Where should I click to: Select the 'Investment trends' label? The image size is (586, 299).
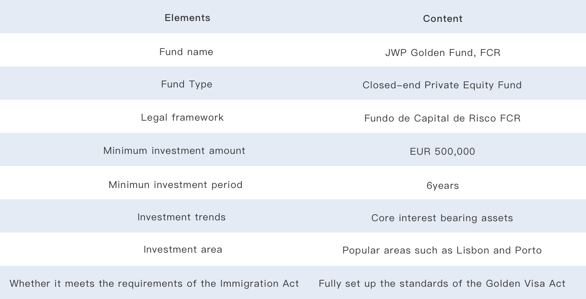[x=181, y=217]
